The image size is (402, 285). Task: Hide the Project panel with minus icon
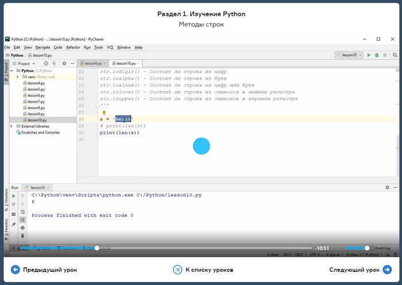click(72, 63)
